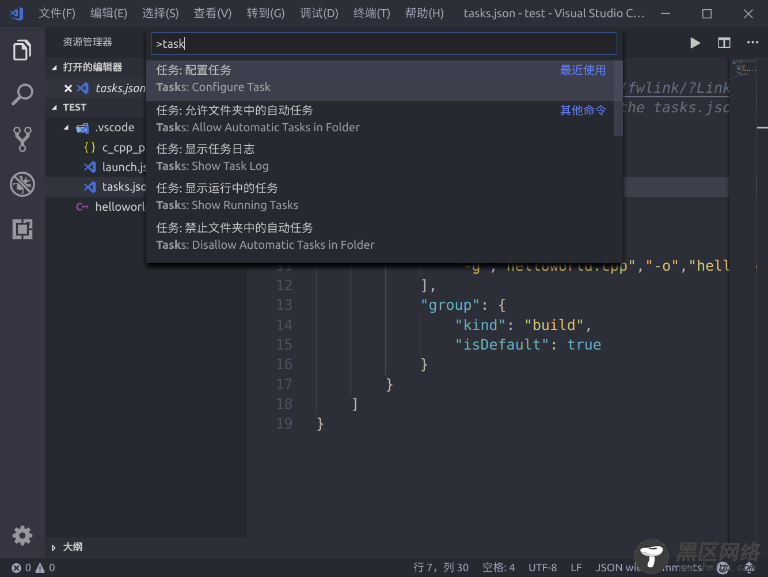Open the 选择(S) menu
The image size is (768, 577).
pos(161,13)
